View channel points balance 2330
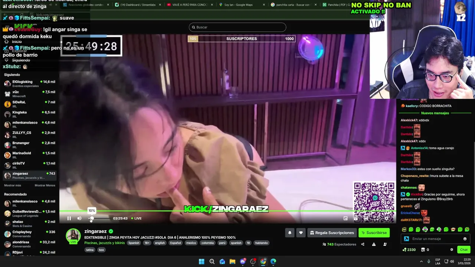 click(x=409, y=250)
